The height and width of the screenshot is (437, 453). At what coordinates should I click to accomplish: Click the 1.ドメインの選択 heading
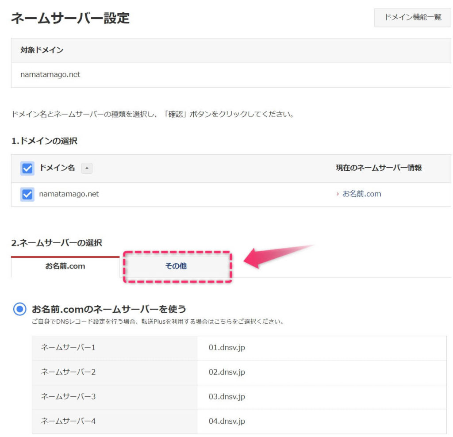click(x=44, y=141)
